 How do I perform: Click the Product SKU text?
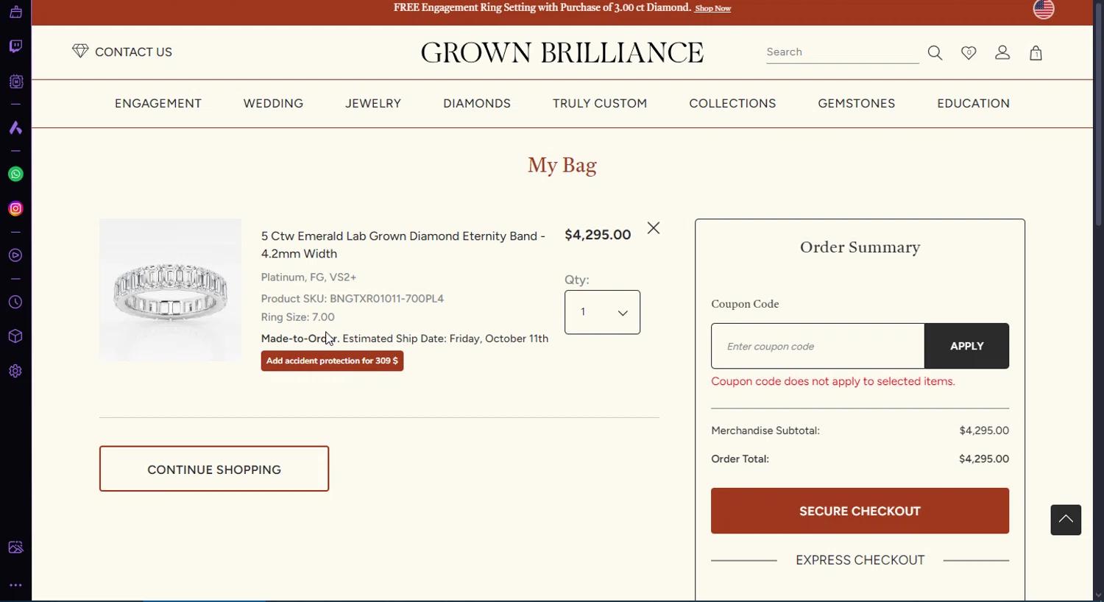[353, 299]
